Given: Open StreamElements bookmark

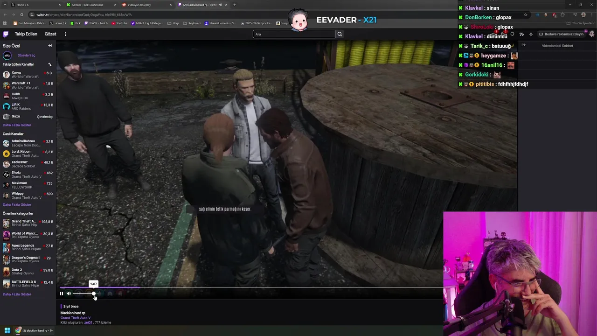Looking at the screenshot, I should point(220,23).
